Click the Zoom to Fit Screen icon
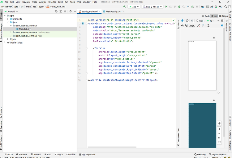Screen dimensions: 232x158 click(x=219, y=142)
